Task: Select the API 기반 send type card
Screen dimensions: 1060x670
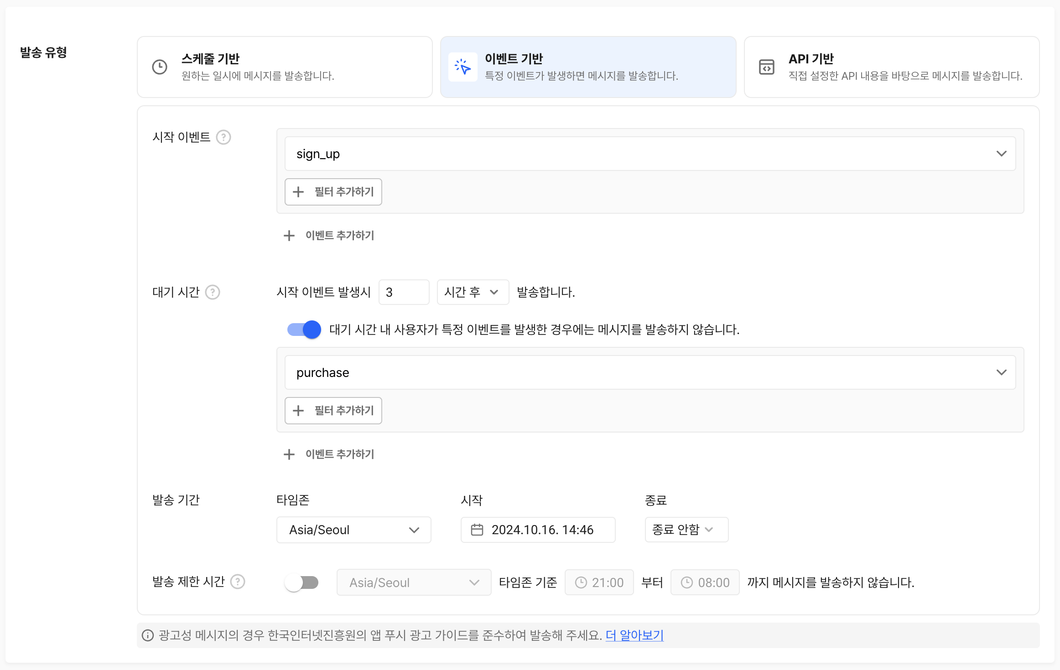Action: [892, 67]
